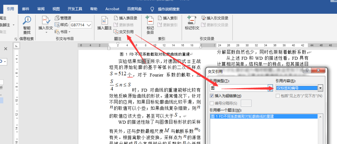This screenshot has width=337, height=144.
Task: Click the left indent marker on ruler
Action: 109,48
